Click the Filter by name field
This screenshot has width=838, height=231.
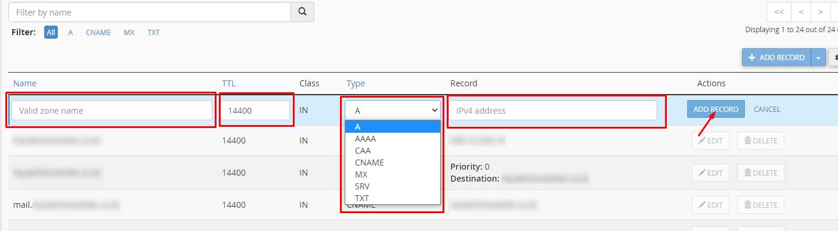pos(150,12)
